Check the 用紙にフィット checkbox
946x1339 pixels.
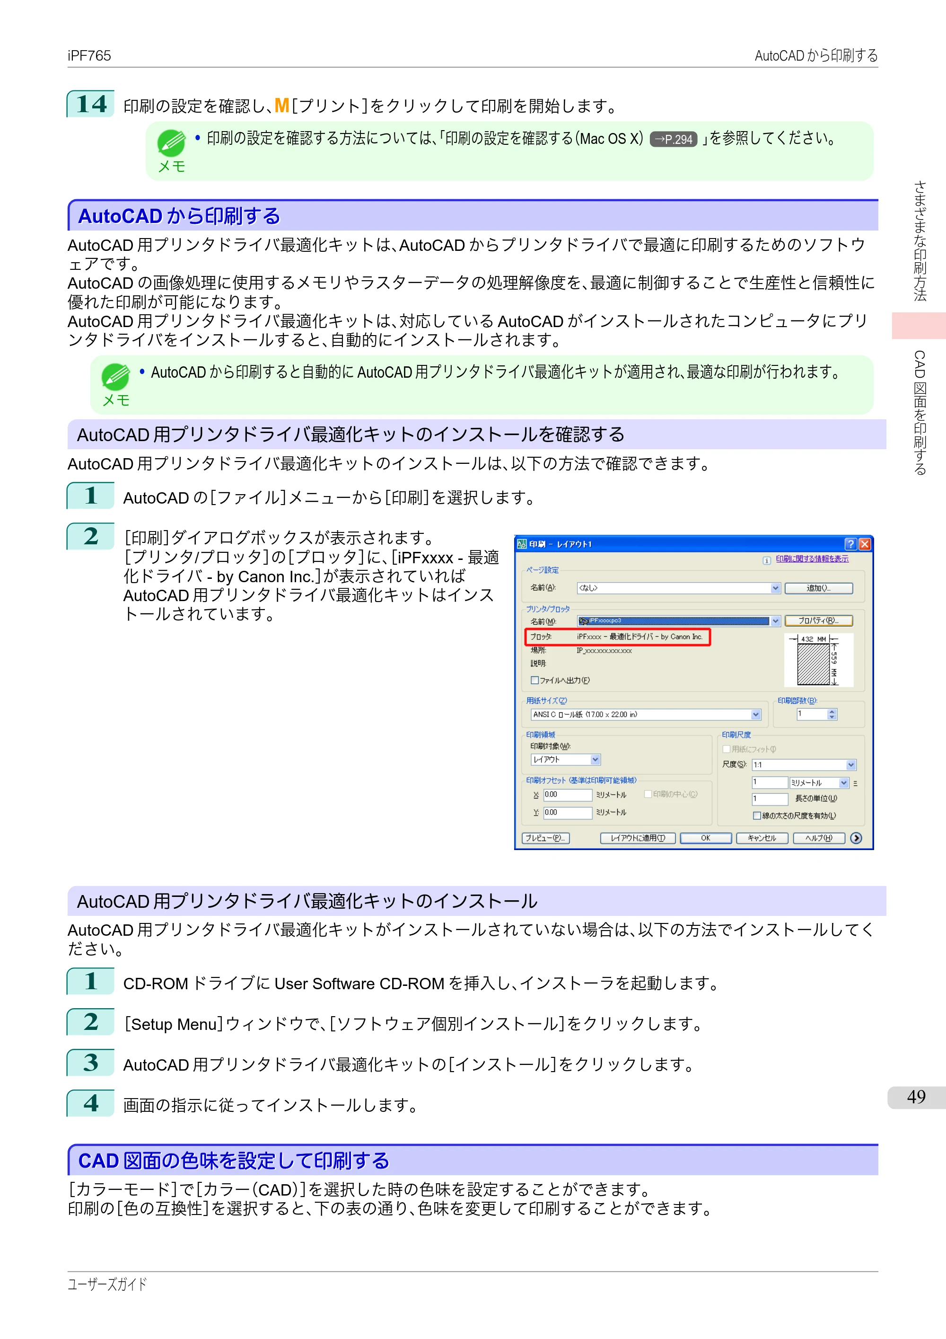click(726, 749)
